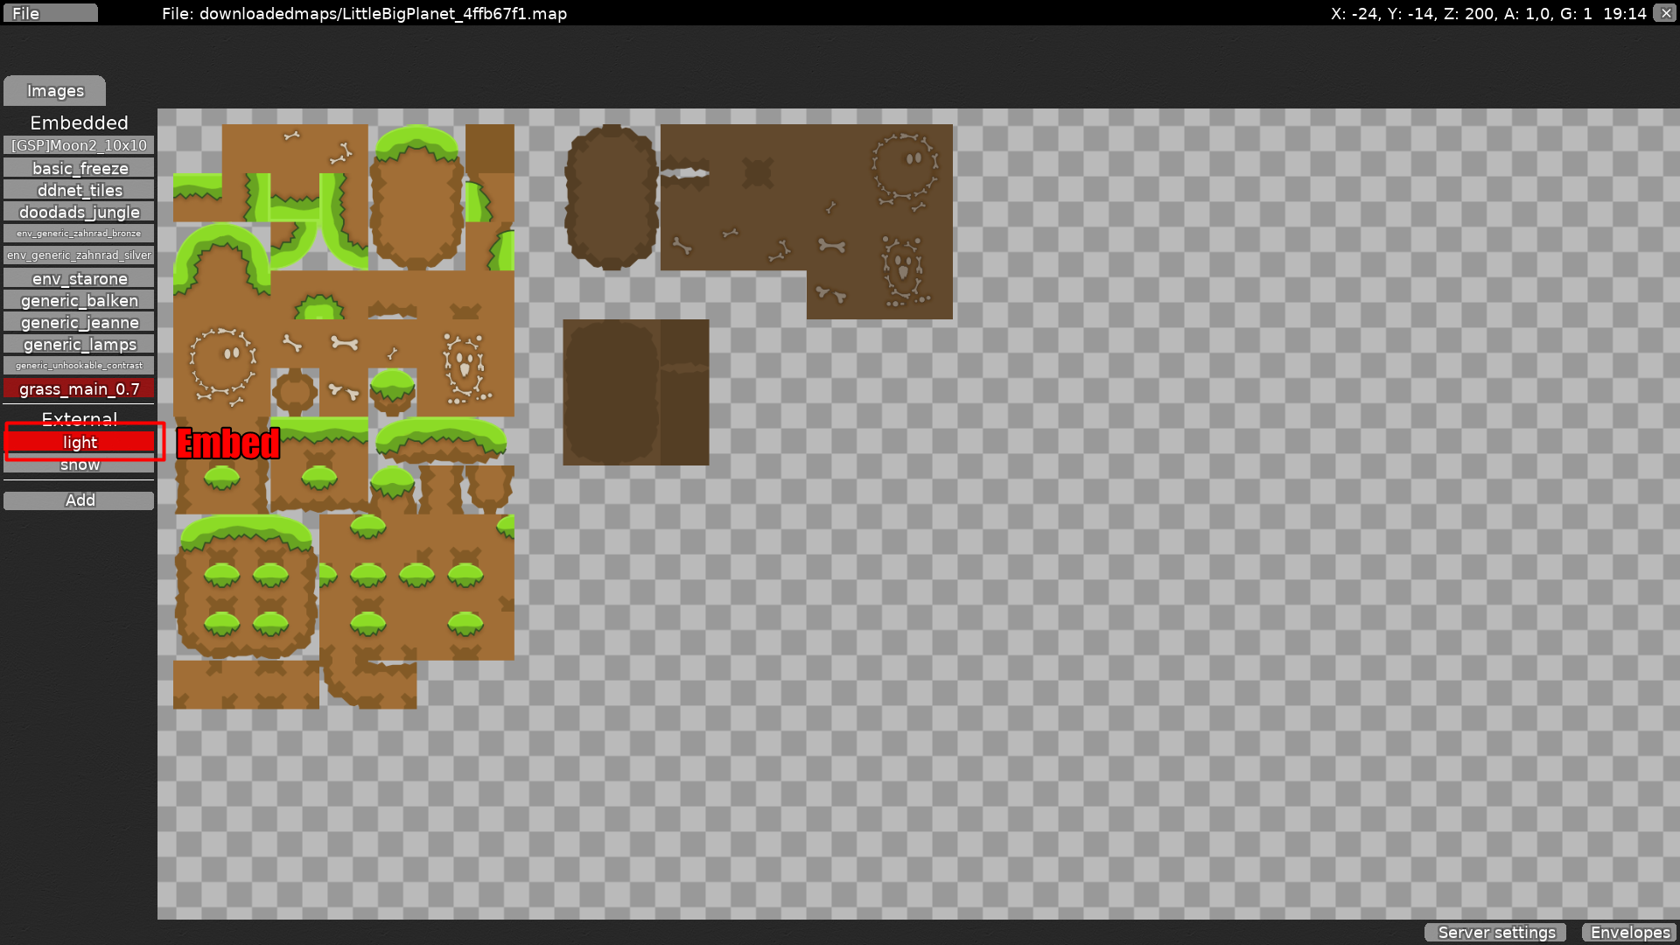Click the highlighted grass_main_0.7 image
The width and height of the screenshot is (1680, 945).
[x=79, y=388]
